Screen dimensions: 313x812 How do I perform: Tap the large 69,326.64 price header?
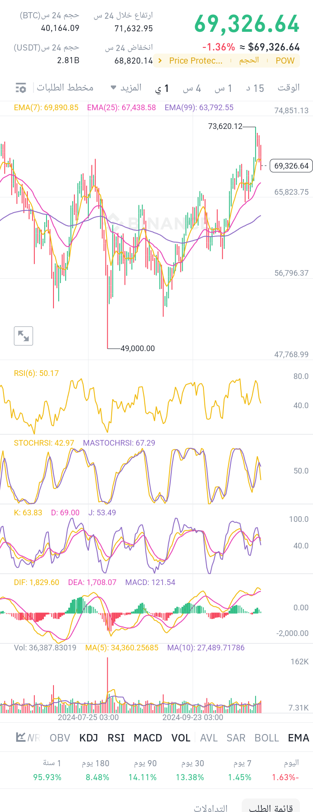pyautogui.click(x=247, y=24)
